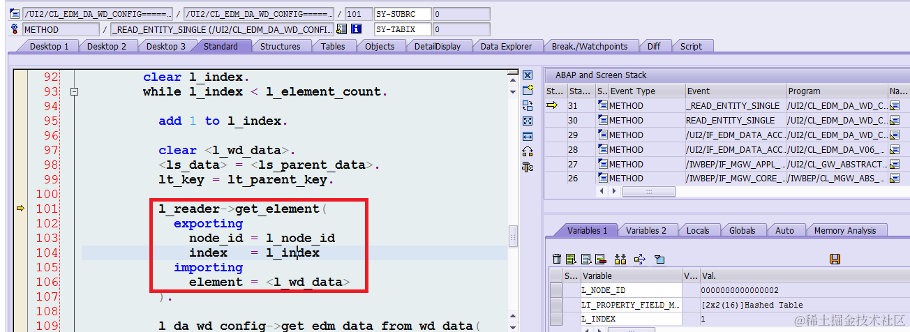Click the navigate icon for stack row 30
Viewport: 910px width, 332px height.
pos(895,120)
